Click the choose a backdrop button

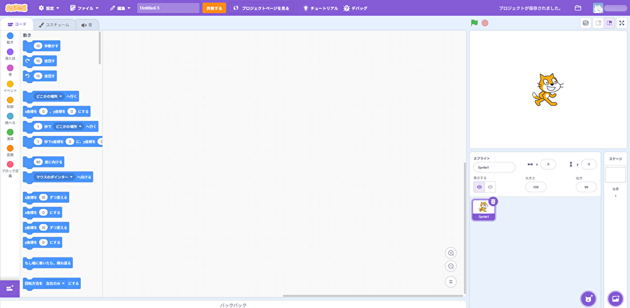615,299
